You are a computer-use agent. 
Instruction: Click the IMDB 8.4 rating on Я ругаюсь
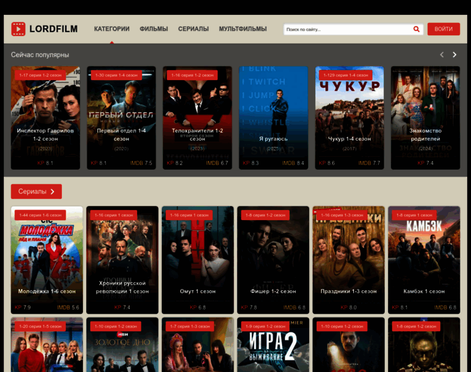tap(293, 163)
